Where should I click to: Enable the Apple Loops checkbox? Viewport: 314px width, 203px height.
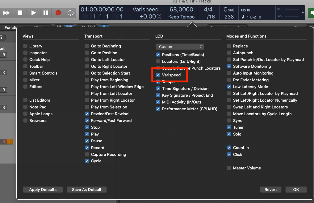click(x=25, y=114)
